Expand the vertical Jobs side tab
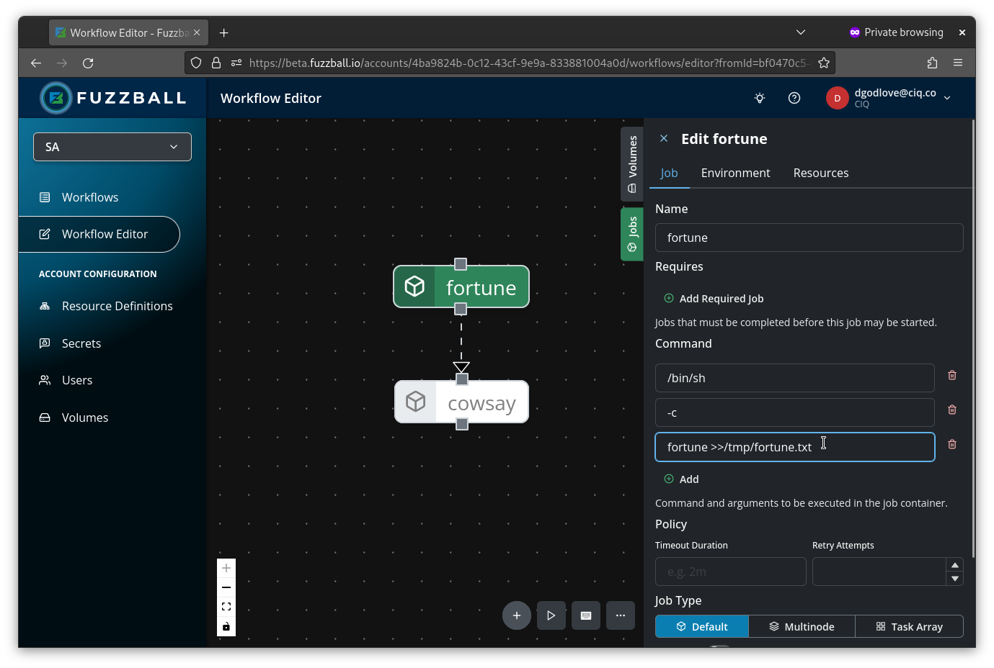The height and width of the screenshot is (668, 994). coord(632,234)
